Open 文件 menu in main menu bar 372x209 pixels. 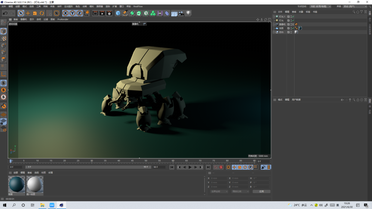coord(3,7)
